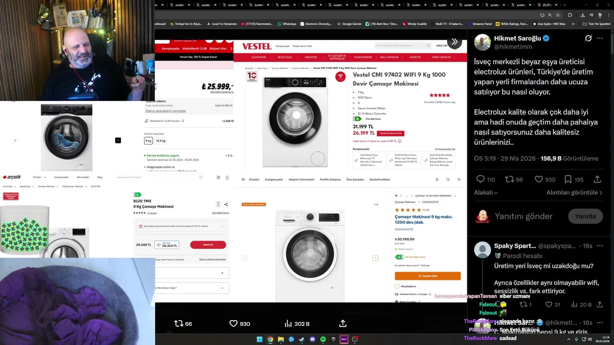This screenshot has height=345, width=614.
Task: Open the more options menu on Hikmet Saroğlu's post
Action: [x=600, y=38]
